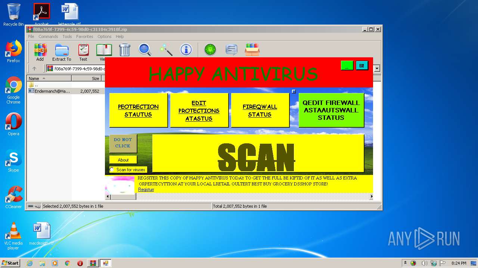Click the Add archive toolbar icon
Image resolution: width=478 pixels, height=268 pixels.
click(40, 52)
